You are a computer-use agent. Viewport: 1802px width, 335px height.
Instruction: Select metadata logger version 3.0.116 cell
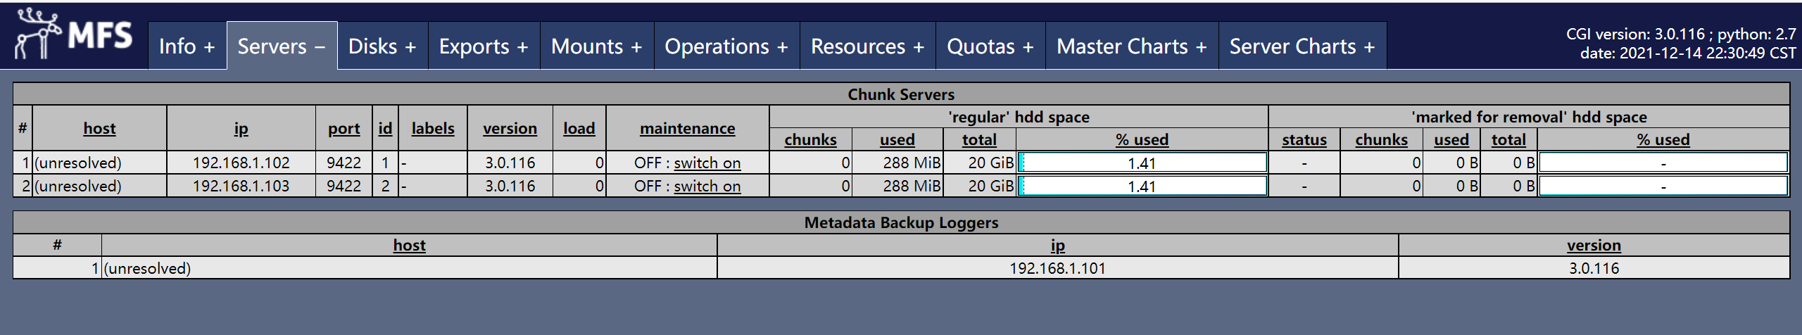(x=1594, y=268)
